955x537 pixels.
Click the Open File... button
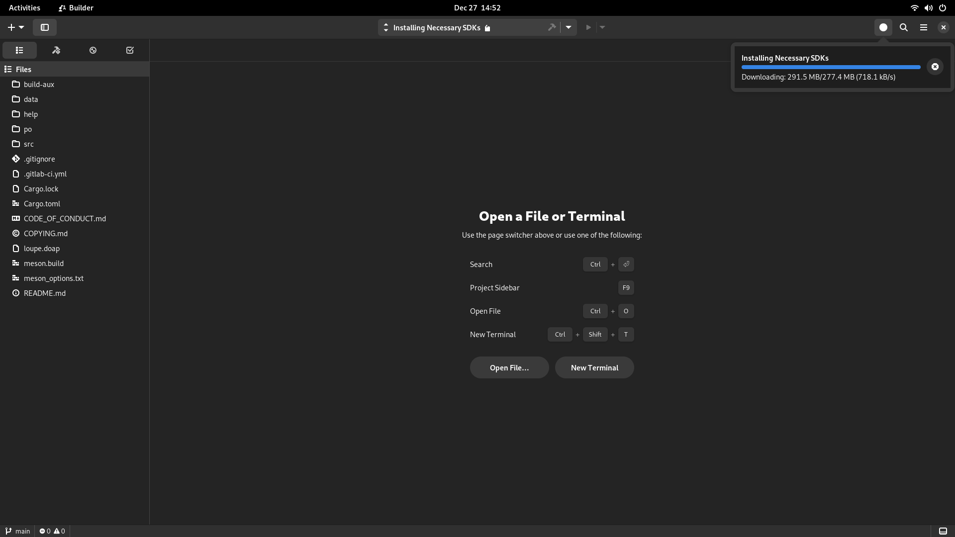click(x=509, y=367)
